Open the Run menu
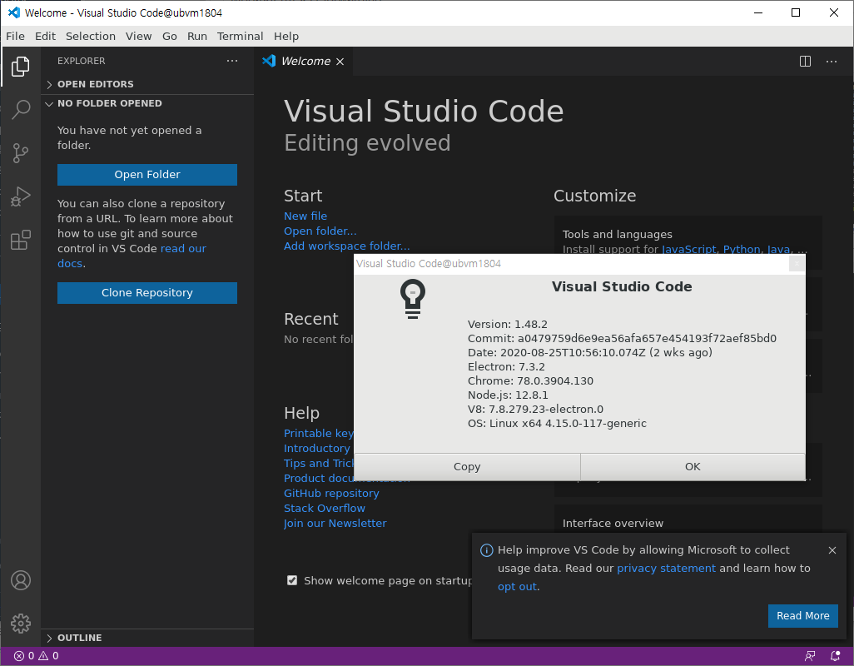Screen dimensions: 854x666 pos(197,36)
